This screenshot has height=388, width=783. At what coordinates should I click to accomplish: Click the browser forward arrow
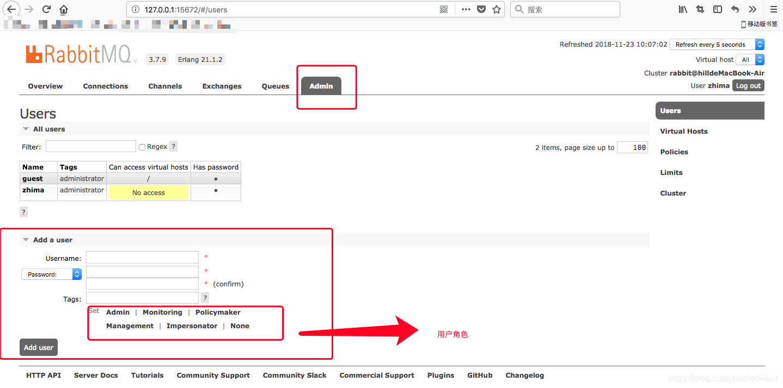29,9
